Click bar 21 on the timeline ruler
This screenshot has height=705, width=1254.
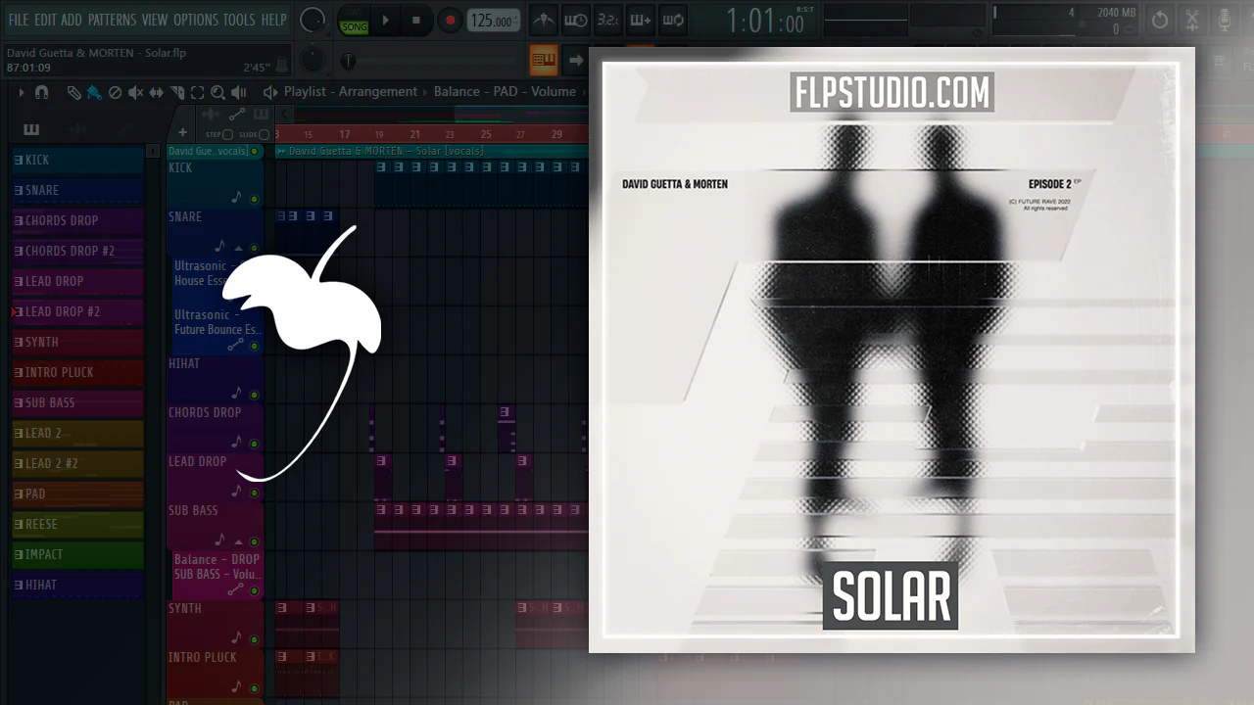coord(414,134)
